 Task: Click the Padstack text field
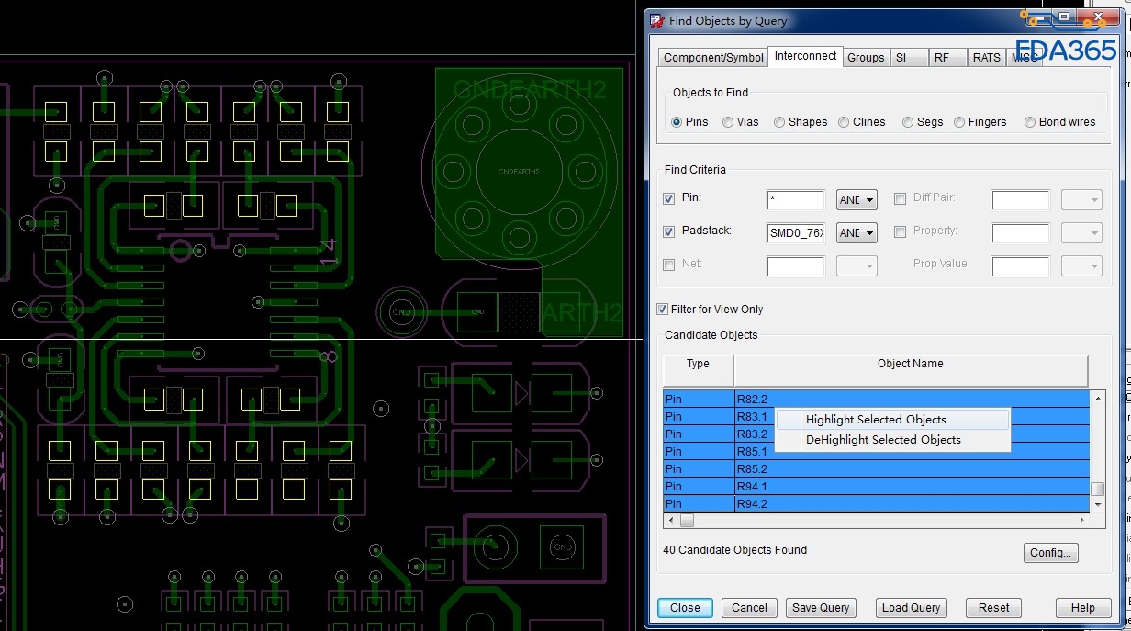click(x=796, y=233)
